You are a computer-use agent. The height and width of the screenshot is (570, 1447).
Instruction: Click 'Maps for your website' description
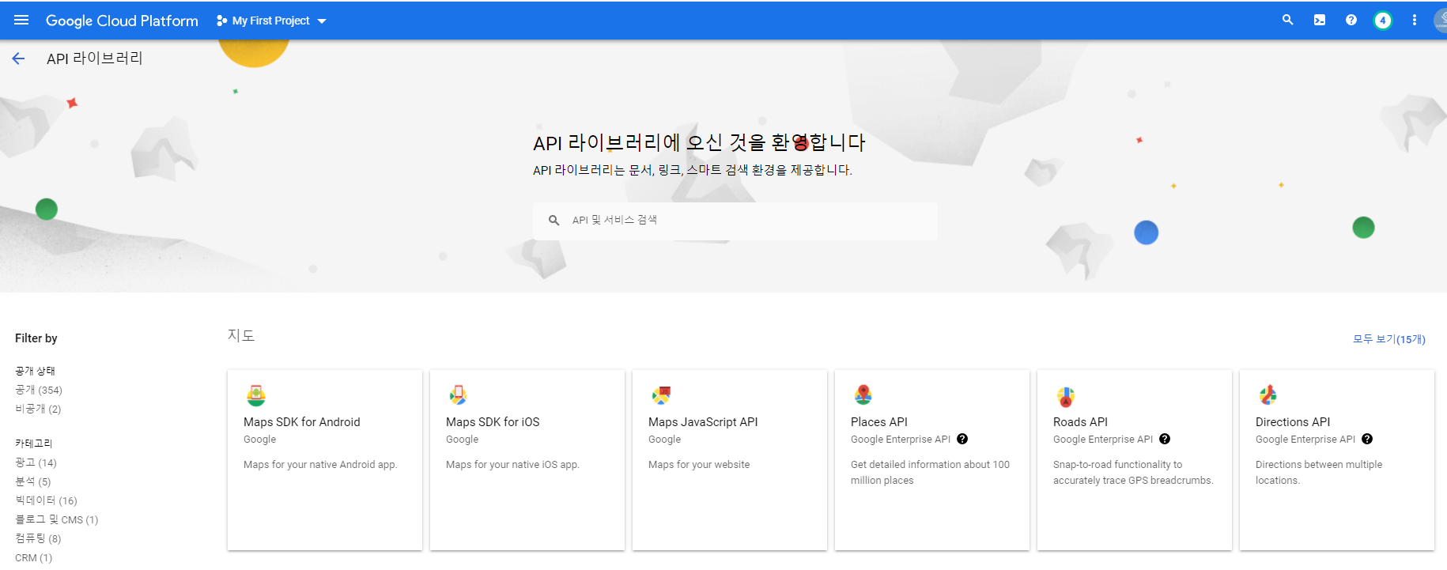coord(699,465)
